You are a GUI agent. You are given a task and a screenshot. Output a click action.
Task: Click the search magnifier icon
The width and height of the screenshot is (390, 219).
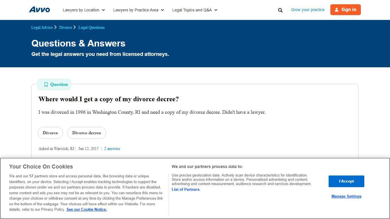click(x=280, y=10)
